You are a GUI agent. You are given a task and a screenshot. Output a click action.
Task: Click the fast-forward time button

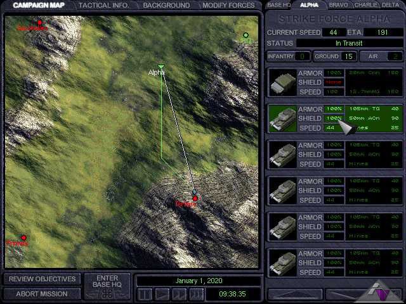180,294
